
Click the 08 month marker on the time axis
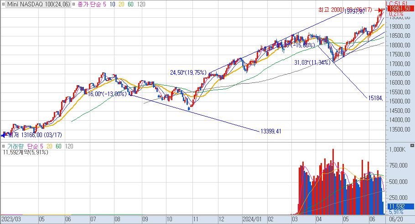pos(117,219)
